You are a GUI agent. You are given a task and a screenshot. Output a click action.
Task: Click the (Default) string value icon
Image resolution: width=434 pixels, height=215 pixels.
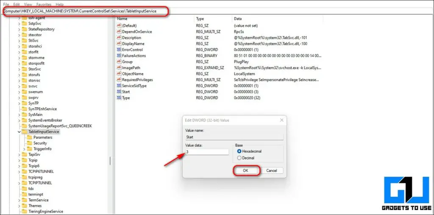point(119,25)
